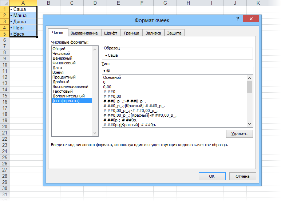Open the Защита tab

(x=174, y=33)
